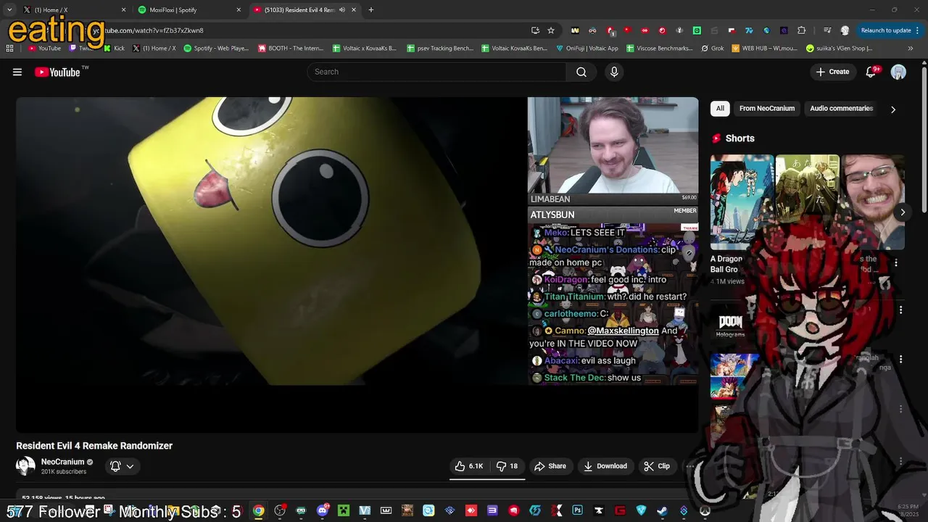The height and width of the screenshot is (522, 928).
Task: Open the OniFuji Voltaic App bookmark
Action: [x=587, y=49]
